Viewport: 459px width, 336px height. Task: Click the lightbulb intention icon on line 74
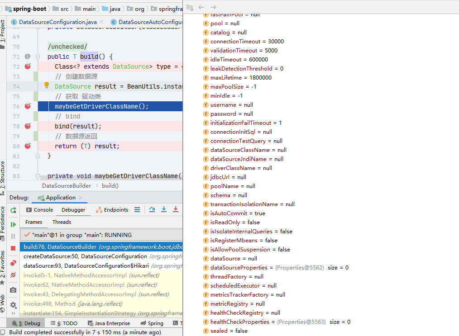click(46, 85)
